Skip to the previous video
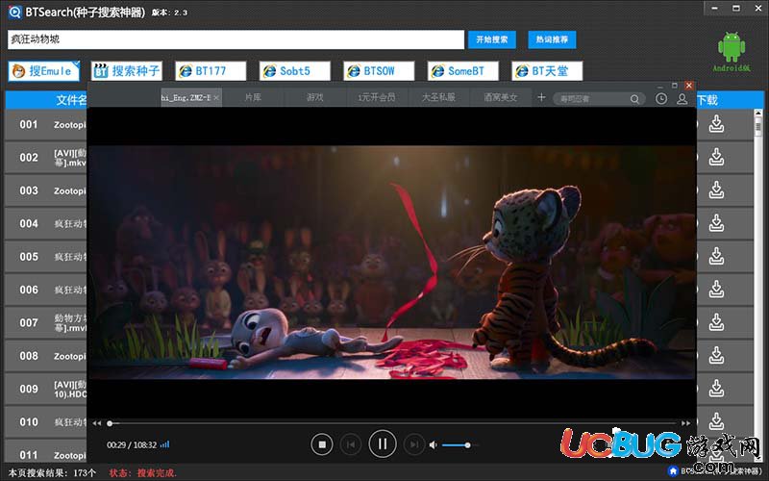 coord(351,444)
